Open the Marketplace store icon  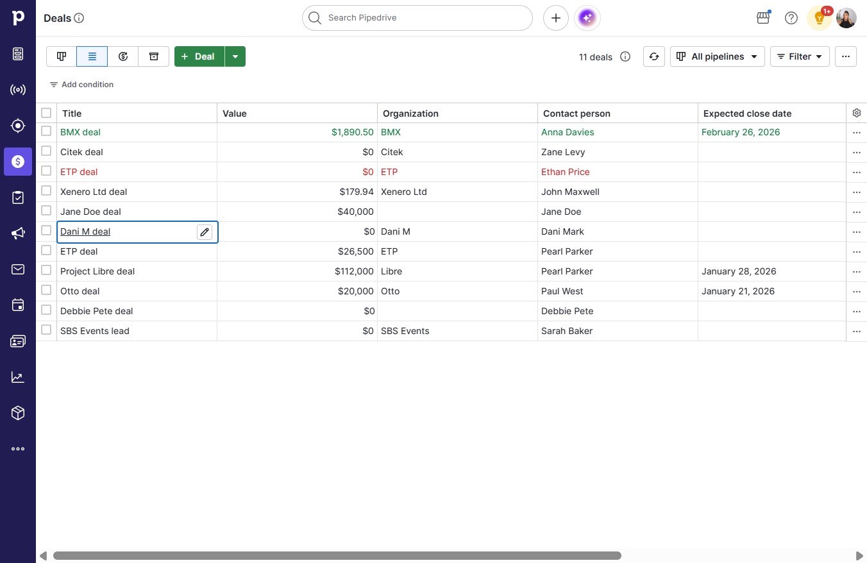point(763,18)
